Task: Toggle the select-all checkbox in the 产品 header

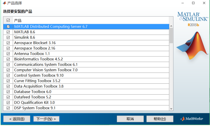Action: [x=8, y=20]
